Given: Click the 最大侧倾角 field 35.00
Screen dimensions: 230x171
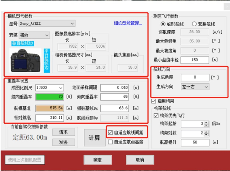Looking at the screenshot, I should [x=195, y=41].
